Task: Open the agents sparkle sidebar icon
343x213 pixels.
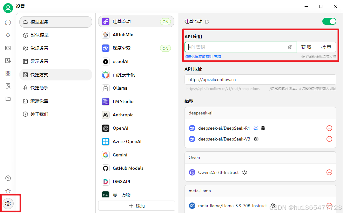Action: [8, 35]
